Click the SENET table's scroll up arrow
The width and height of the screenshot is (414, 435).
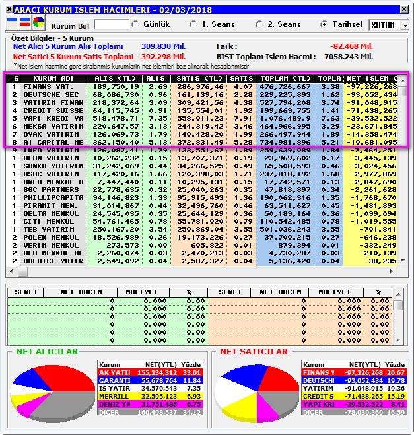point(398,294)
